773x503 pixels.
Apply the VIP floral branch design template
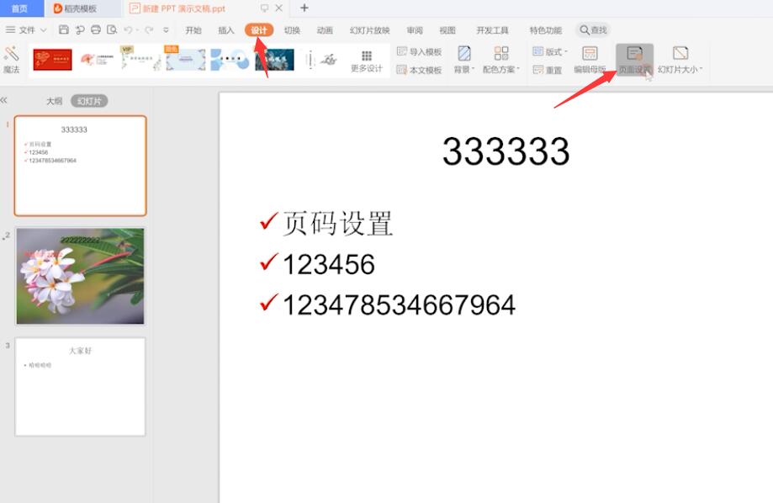point(141,59)
